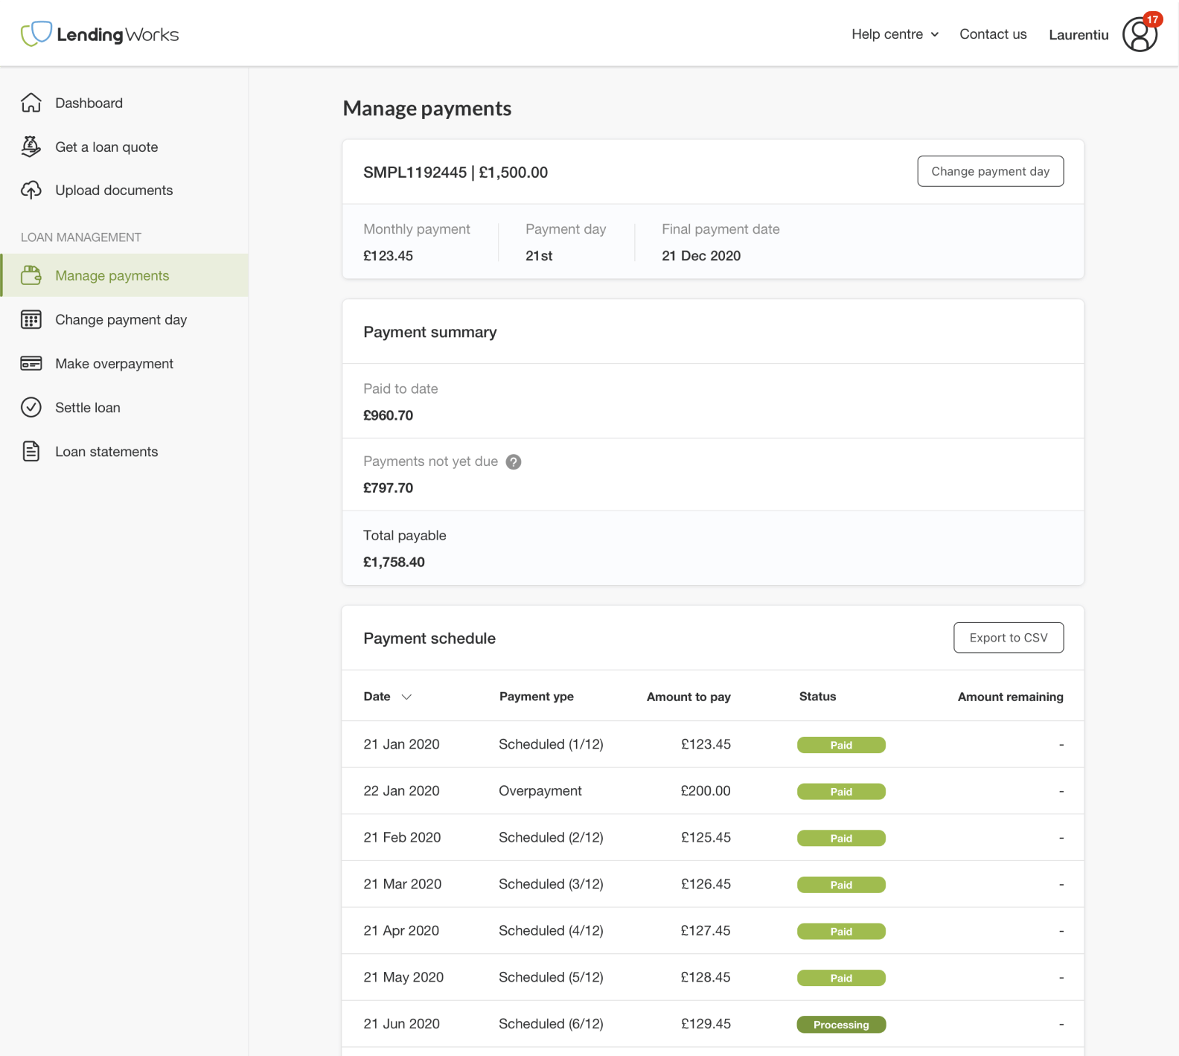Screen dimensions: 1179x1056
Task: Click Paid badge for 21 Mar 2020
Action: click(841, 885)
